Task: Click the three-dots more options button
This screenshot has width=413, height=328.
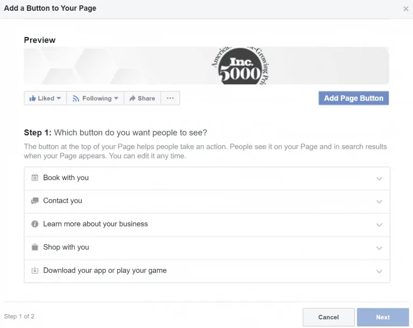Action: point(170,98)
